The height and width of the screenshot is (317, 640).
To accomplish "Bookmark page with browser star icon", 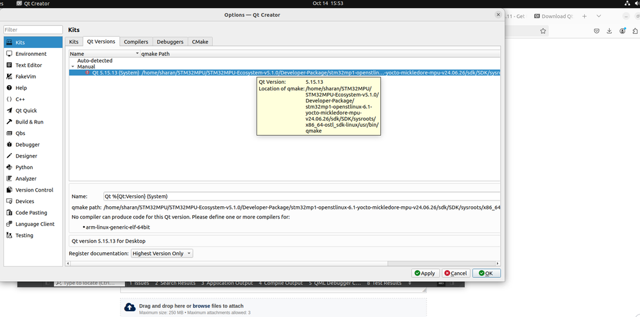I will [543, 31].
